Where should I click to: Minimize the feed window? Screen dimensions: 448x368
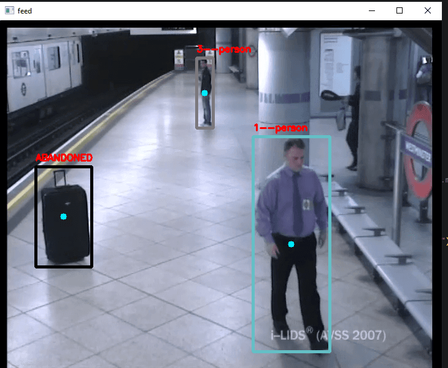372,10
